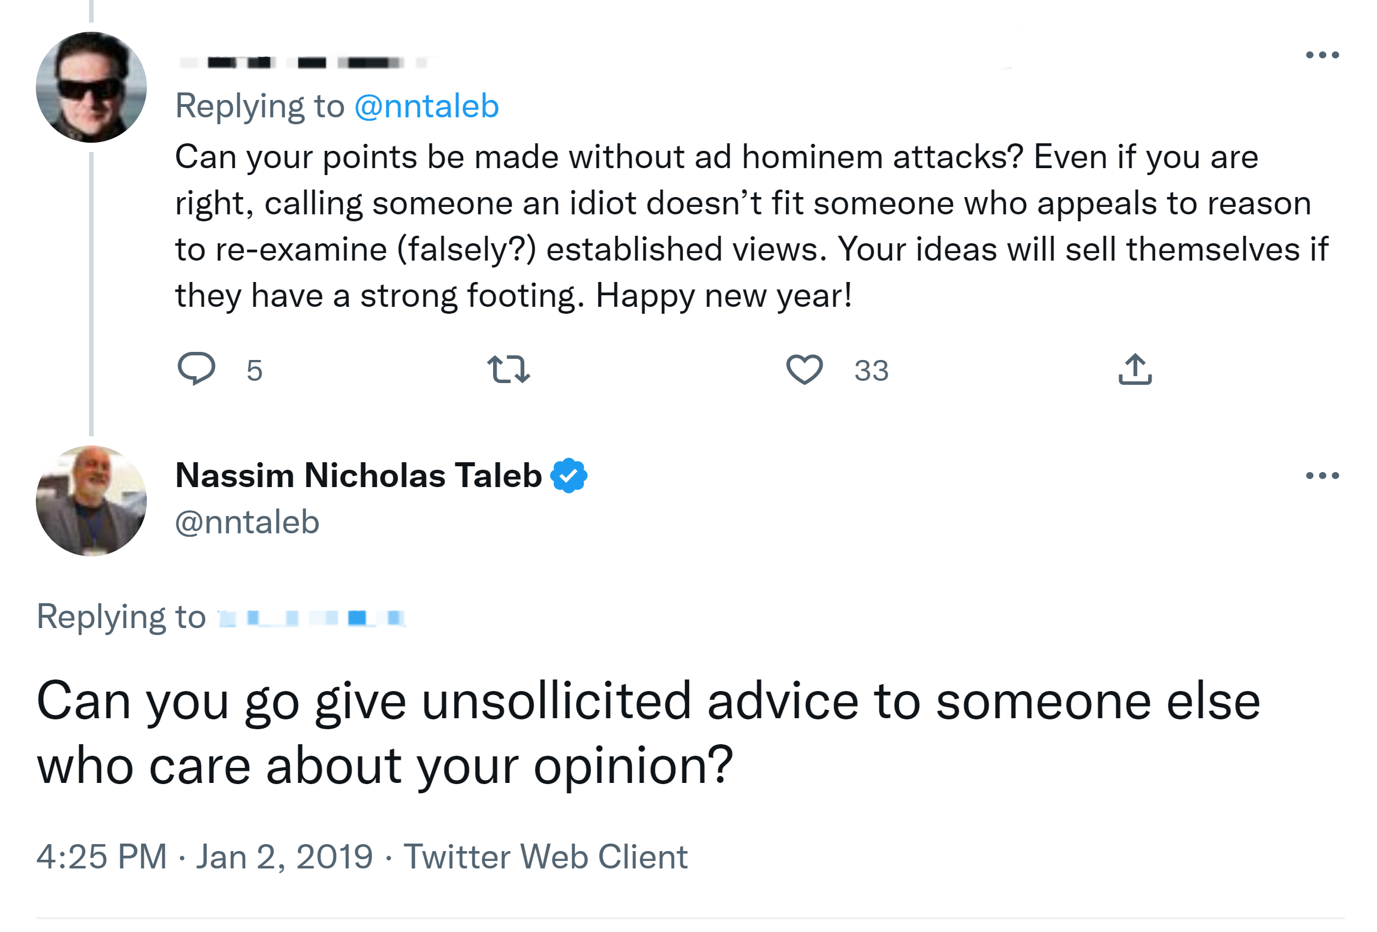Viewport: 1377px width, 932px height.
Task: Click the Twitter Web Client source label
Action: [545, 856]
